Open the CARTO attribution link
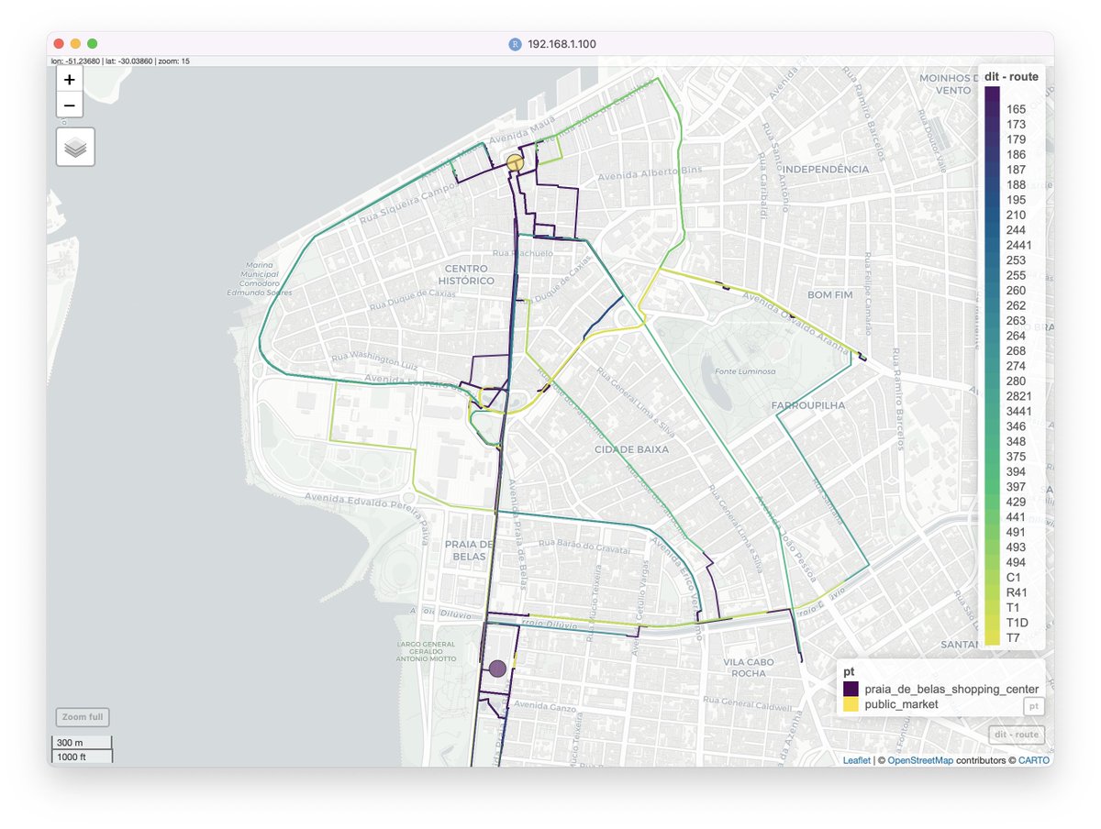The width and height of the screenshot is (1101, 829). coord(1034,760)
